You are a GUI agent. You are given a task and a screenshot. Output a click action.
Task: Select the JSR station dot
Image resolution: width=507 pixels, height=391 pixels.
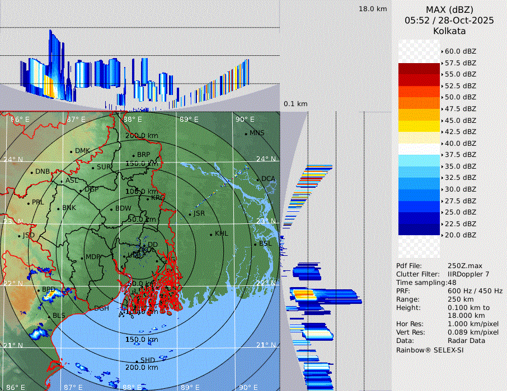pyautogui.click(x=190, y=214)
